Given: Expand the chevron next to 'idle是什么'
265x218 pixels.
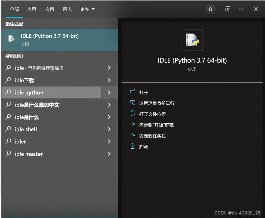Looking at the screenshot, I should tap(109, 117).
